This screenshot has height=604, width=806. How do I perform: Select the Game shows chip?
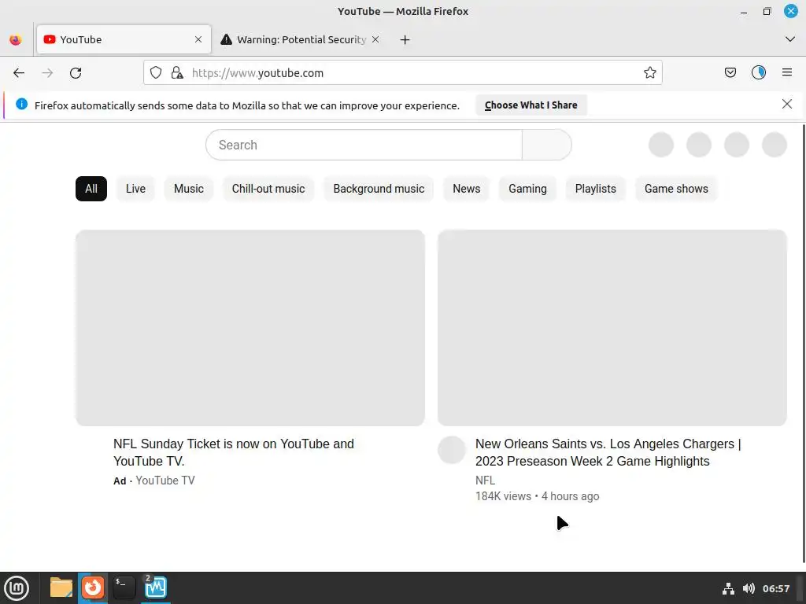(x=676, y=189)
